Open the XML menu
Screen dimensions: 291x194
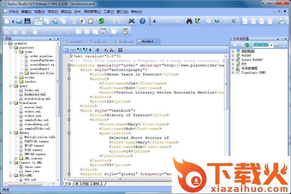78,12
